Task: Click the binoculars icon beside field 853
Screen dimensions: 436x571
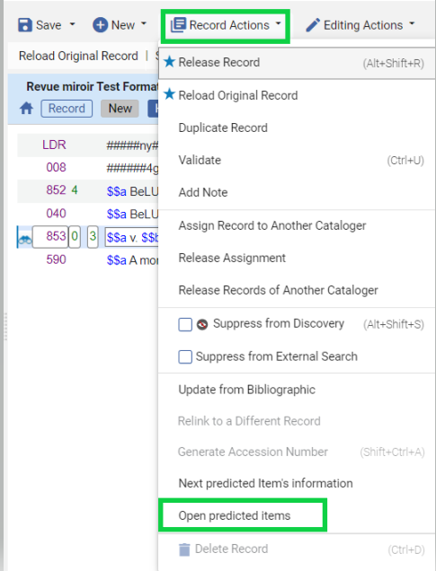Action: (x=25, y=239)
